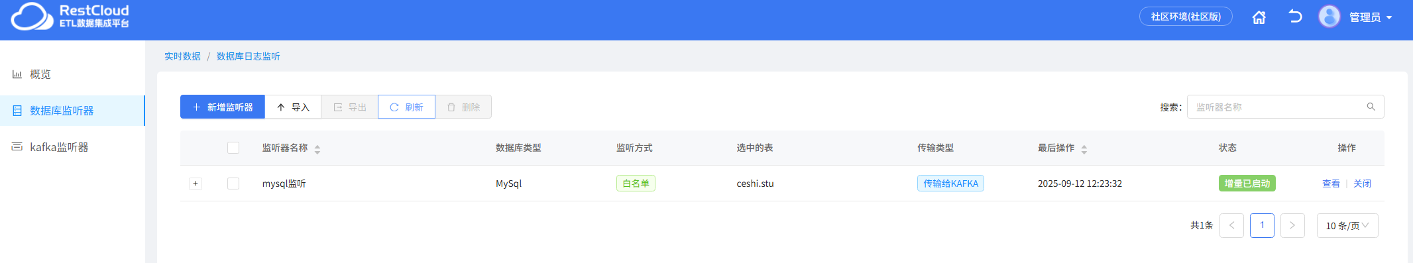Click the 2025-09-12 12:23:32 timestamp
This screenshot has width=1413, height=263.
click(1080, 184)
